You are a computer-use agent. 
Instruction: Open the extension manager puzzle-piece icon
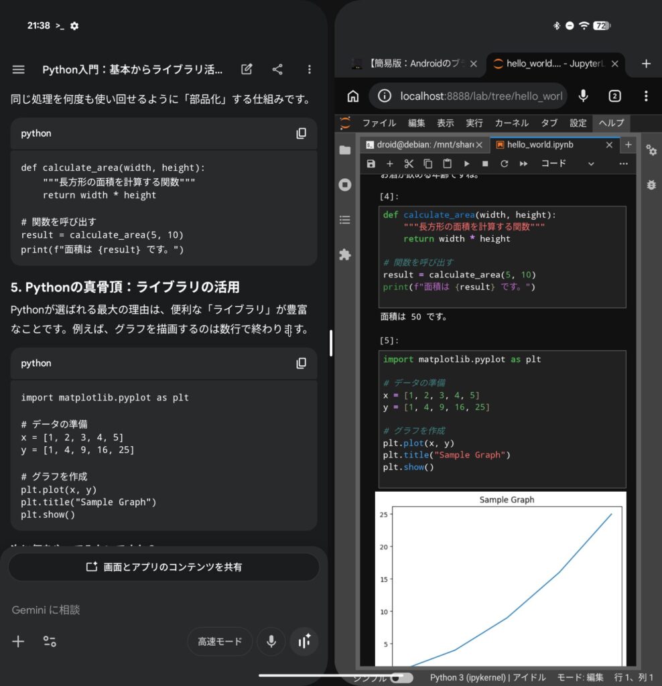(x=345, y=255)
